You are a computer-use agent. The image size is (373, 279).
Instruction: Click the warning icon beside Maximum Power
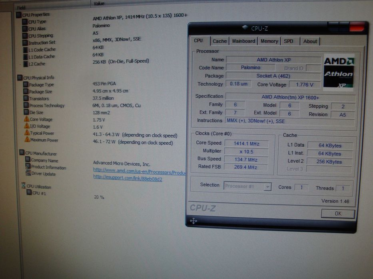pos(27,139)
